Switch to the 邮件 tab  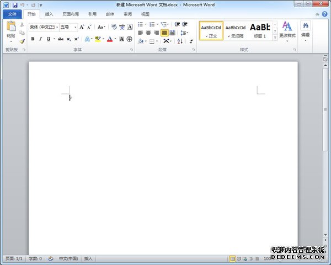[110, 14]
